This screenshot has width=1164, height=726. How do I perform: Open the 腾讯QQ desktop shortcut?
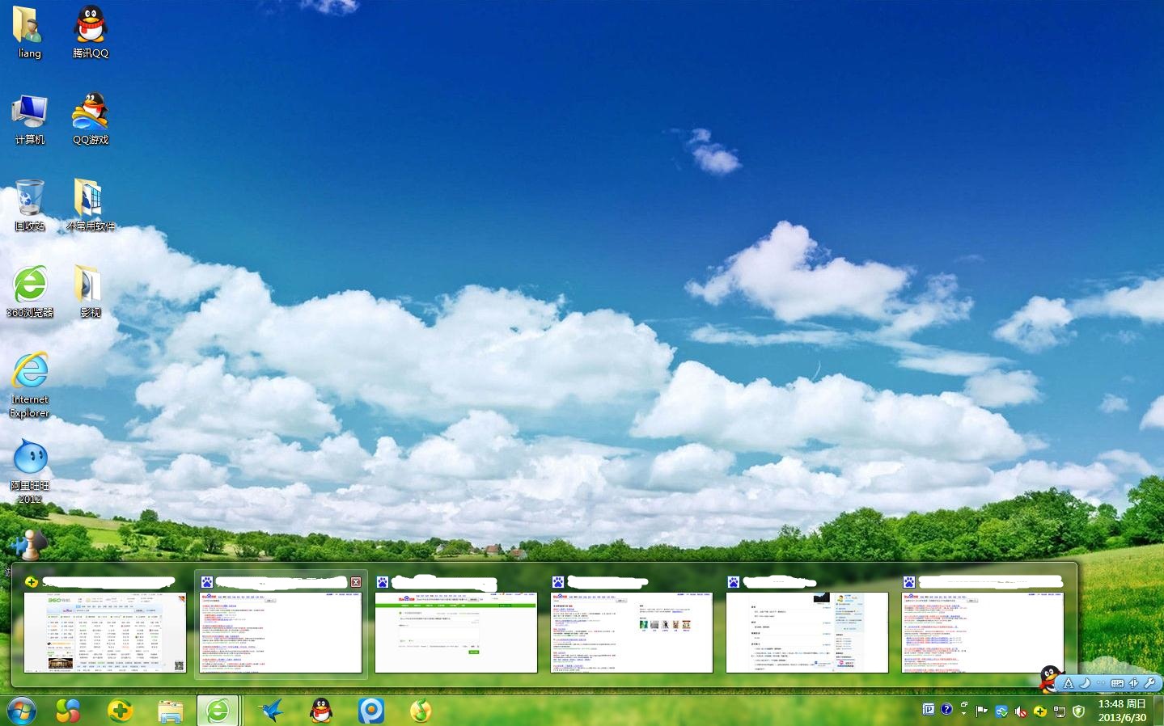[90, 28]
